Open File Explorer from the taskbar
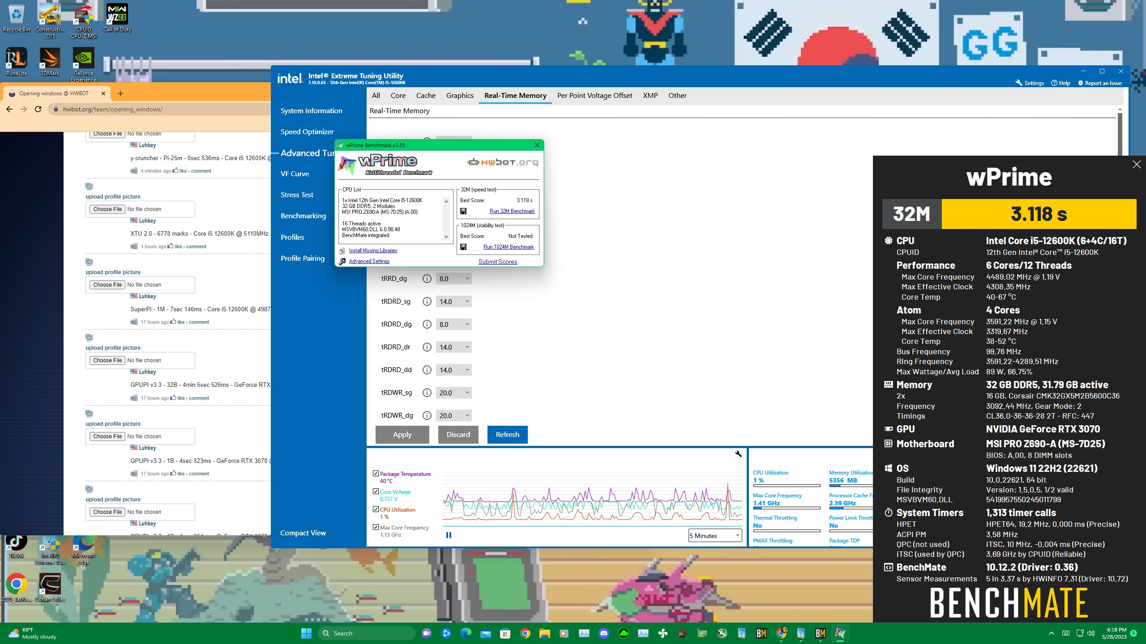Screen dimensions: 1146x644 (544, 633)
